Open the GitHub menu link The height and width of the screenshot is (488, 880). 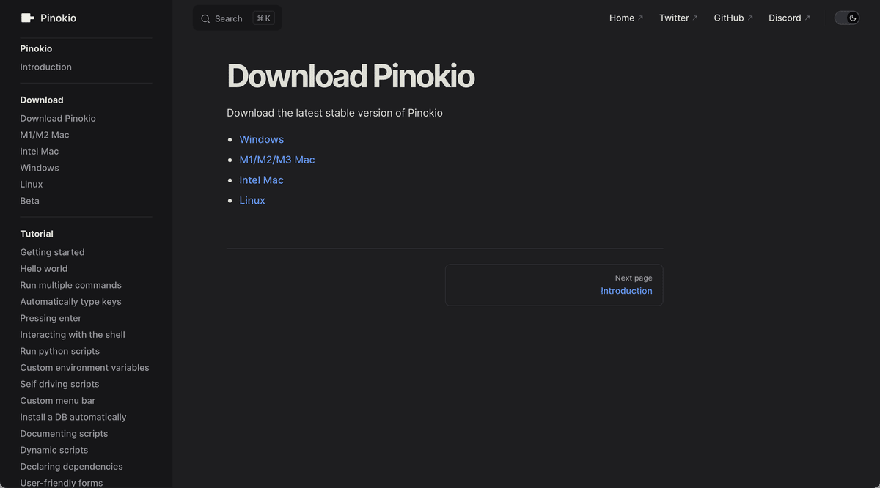pyautogui.click(x=727, y=18)
